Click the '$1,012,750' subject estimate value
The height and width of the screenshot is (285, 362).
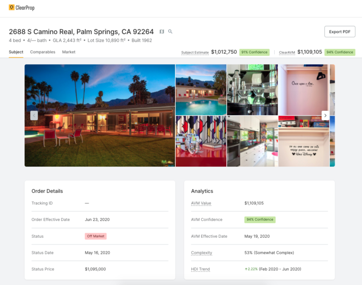pos(224,52)
